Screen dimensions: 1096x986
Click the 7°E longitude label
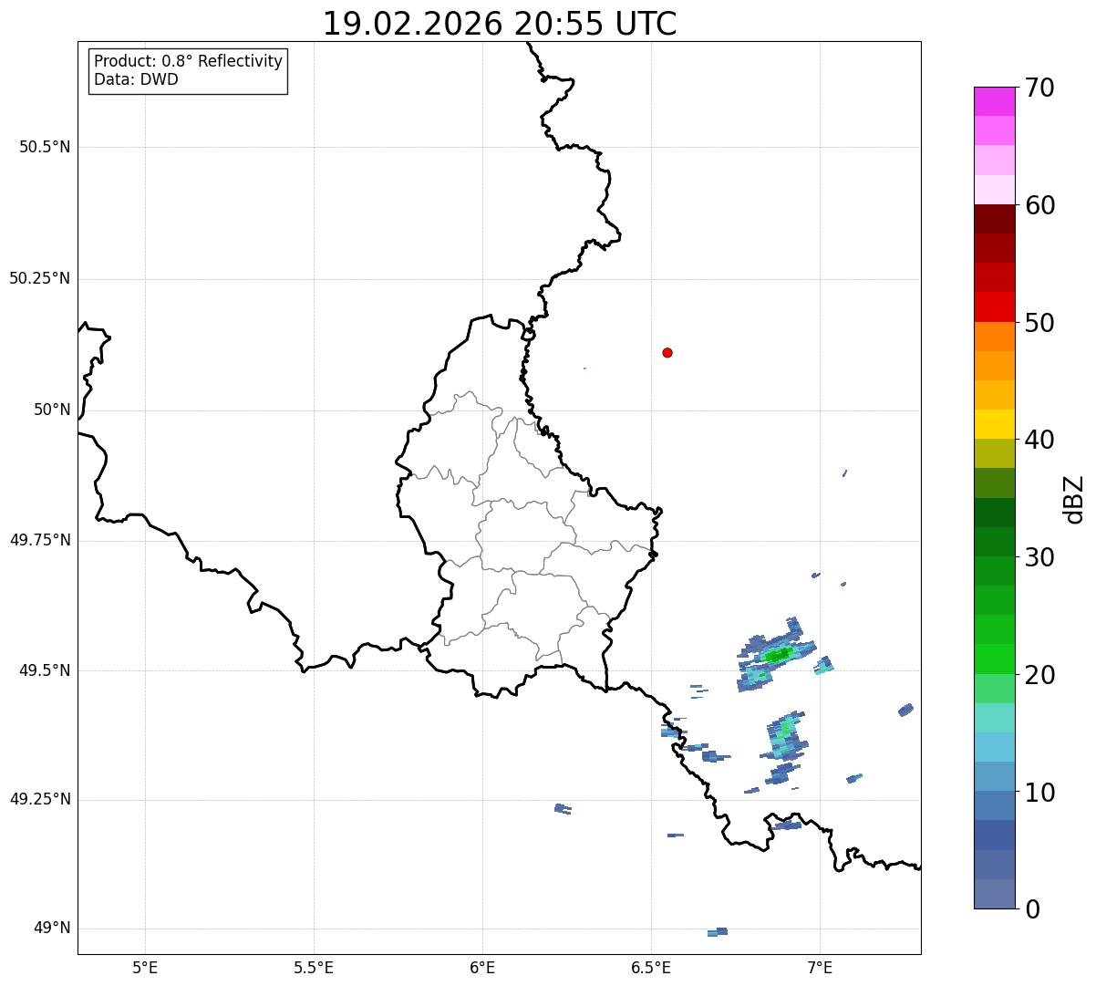point(820,966)
